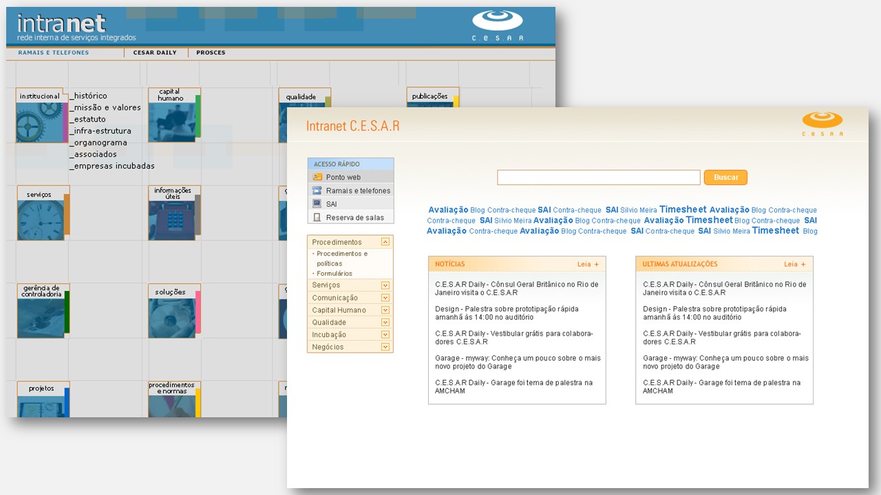Expand the Negócios section arrow
881x495 pixels.
click(x=385, y=347)
